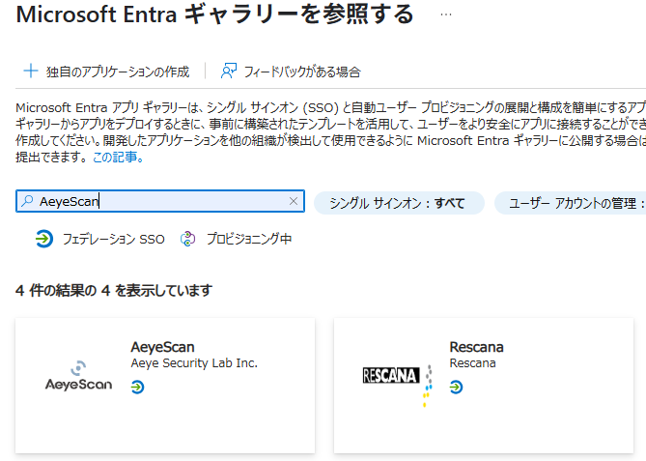Click the magnifier icon in search box

click(27, 201)
